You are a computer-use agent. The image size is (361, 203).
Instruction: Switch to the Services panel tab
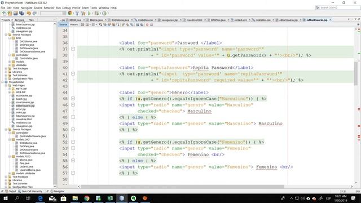19,20
